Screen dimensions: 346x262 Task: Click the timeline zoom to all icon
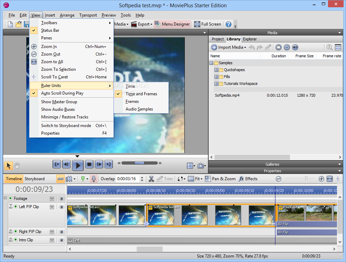(330, 179)
